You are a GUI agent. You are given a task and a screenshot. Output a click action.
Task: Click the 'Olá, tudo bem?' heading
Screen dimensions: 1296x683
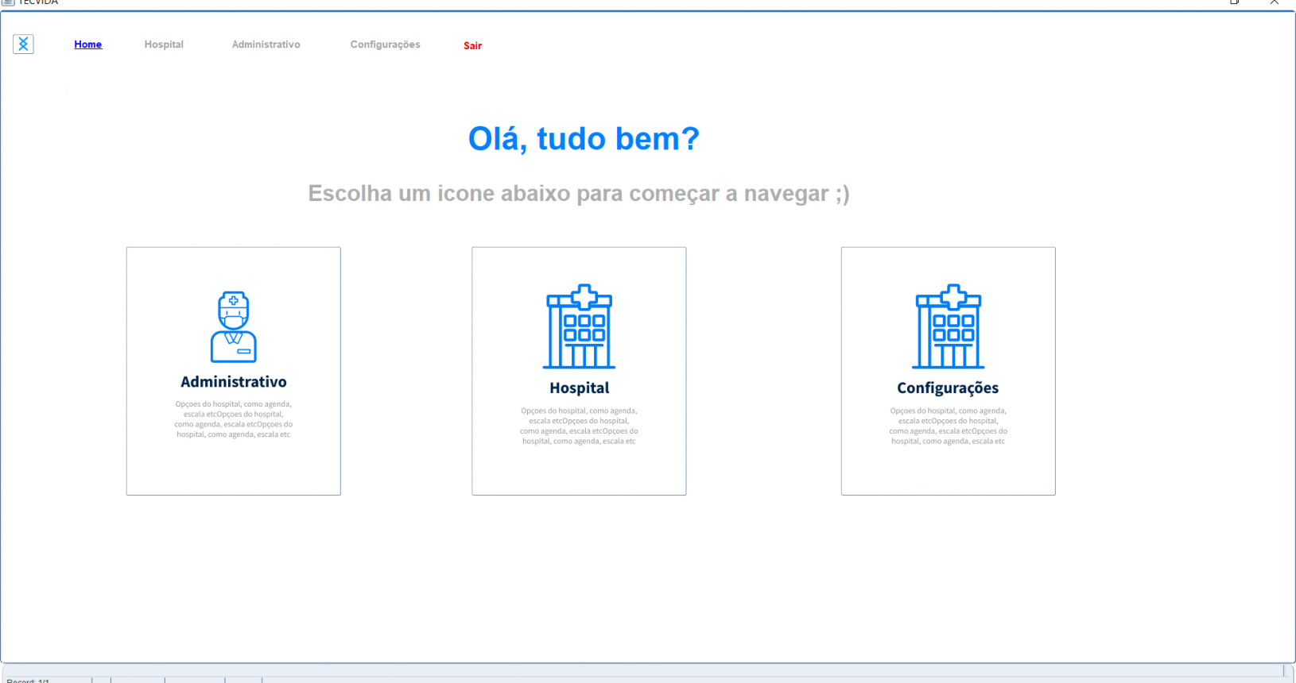(584, 139)
